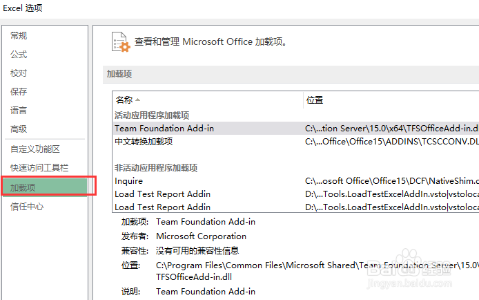Open the 公式 options category

point(19,55)
